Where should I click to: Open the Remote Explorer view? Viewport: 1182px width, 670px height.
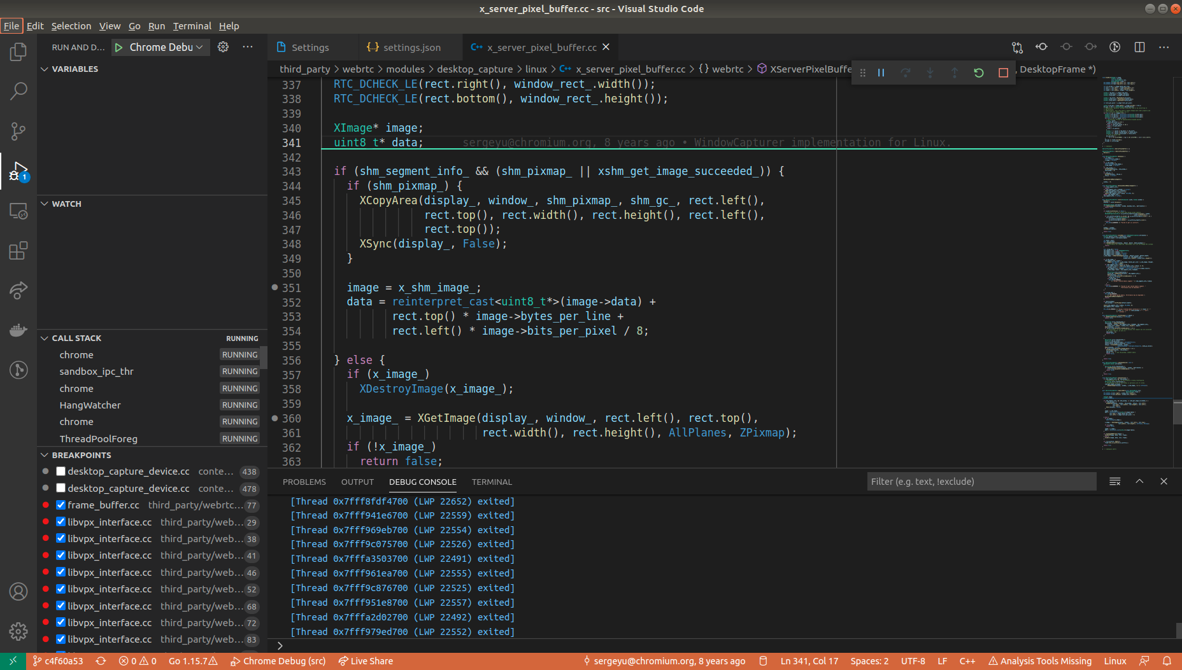click(x=18, y=211)
